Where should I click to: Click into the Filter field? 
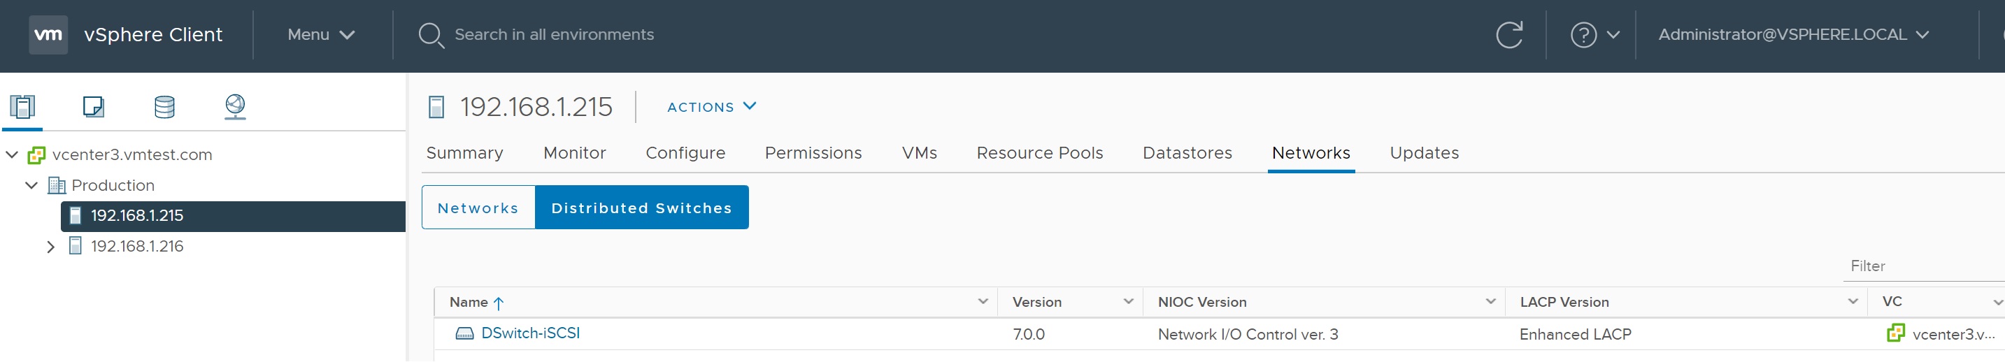click(x=1922, y=266)
